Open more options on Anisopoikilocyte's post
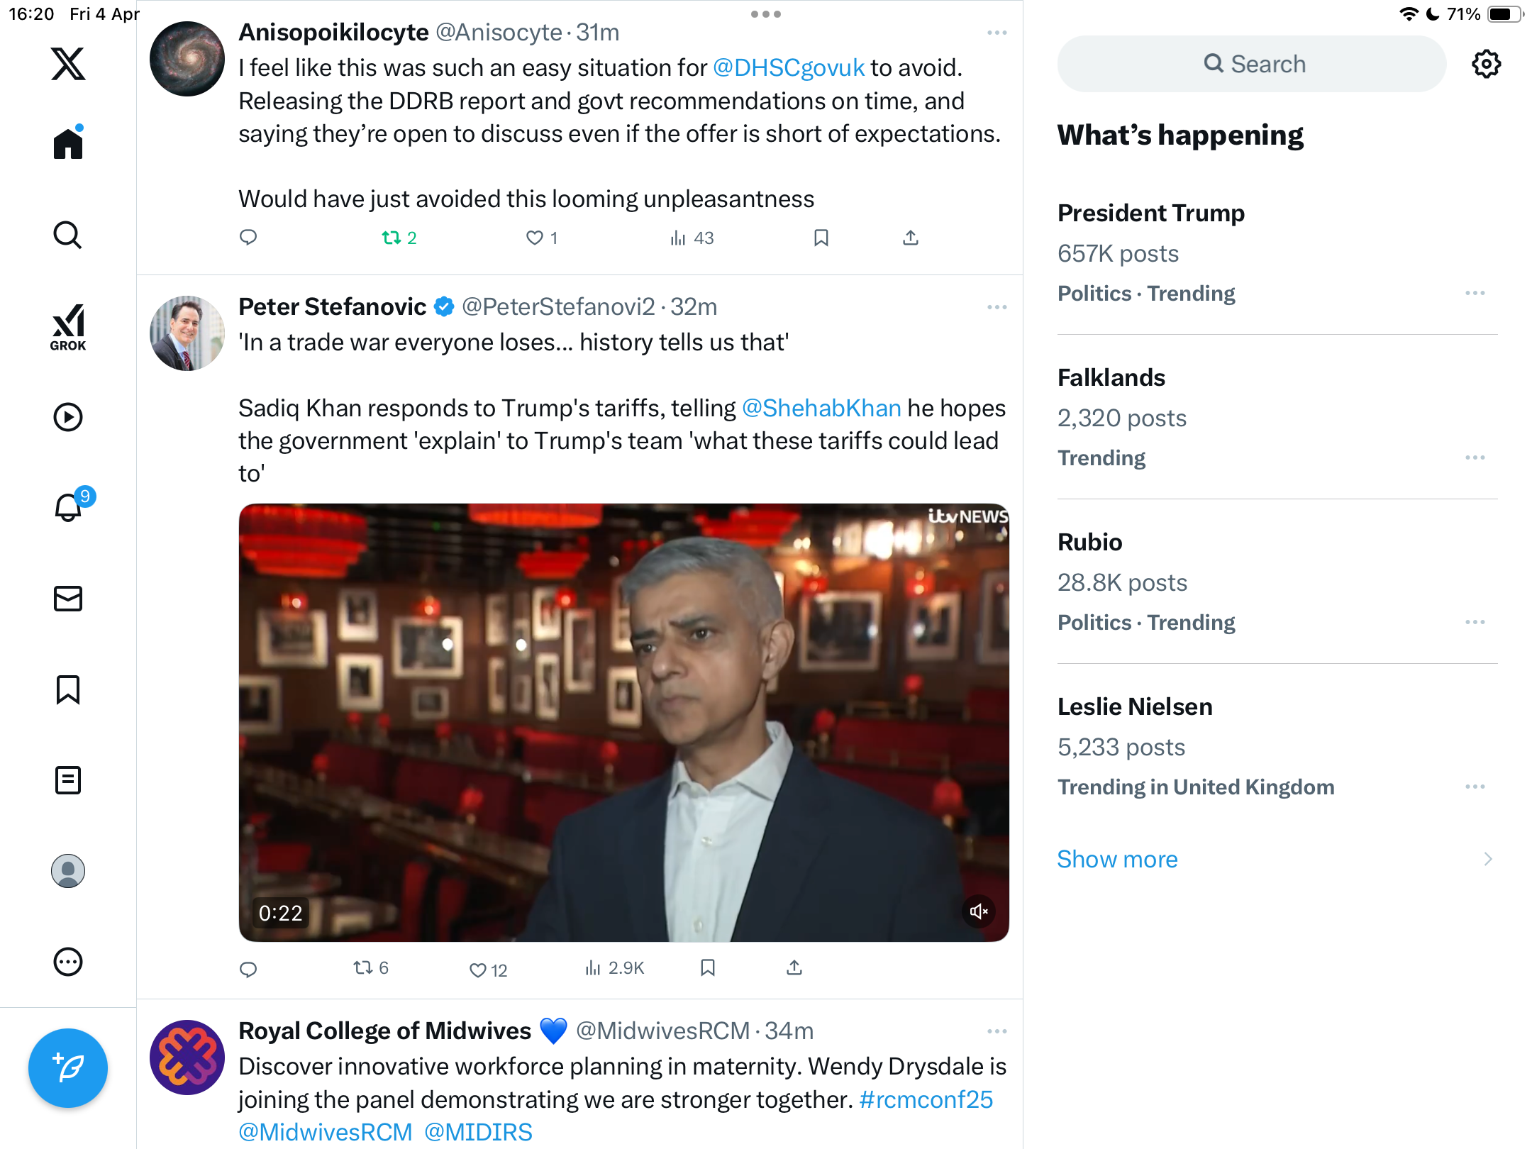 click(997, 33)
